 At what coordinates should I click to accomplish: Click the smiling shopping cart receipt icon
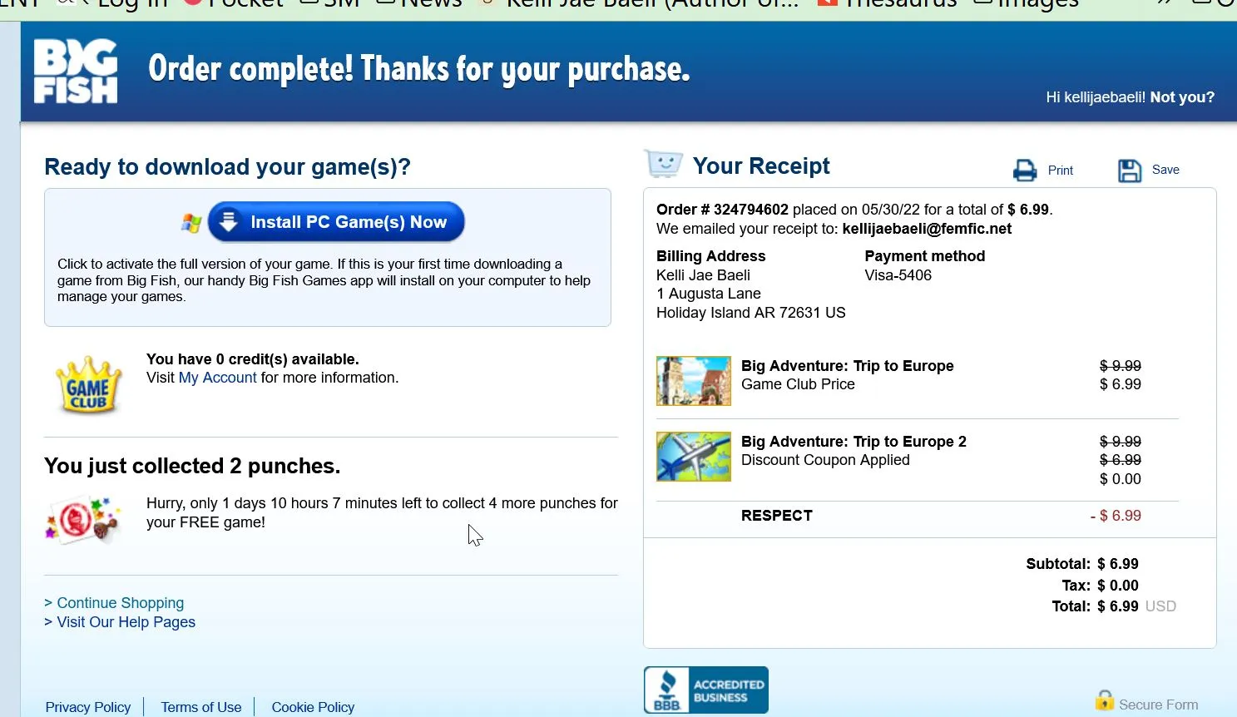pyautogui.click(x=663, y=163)
